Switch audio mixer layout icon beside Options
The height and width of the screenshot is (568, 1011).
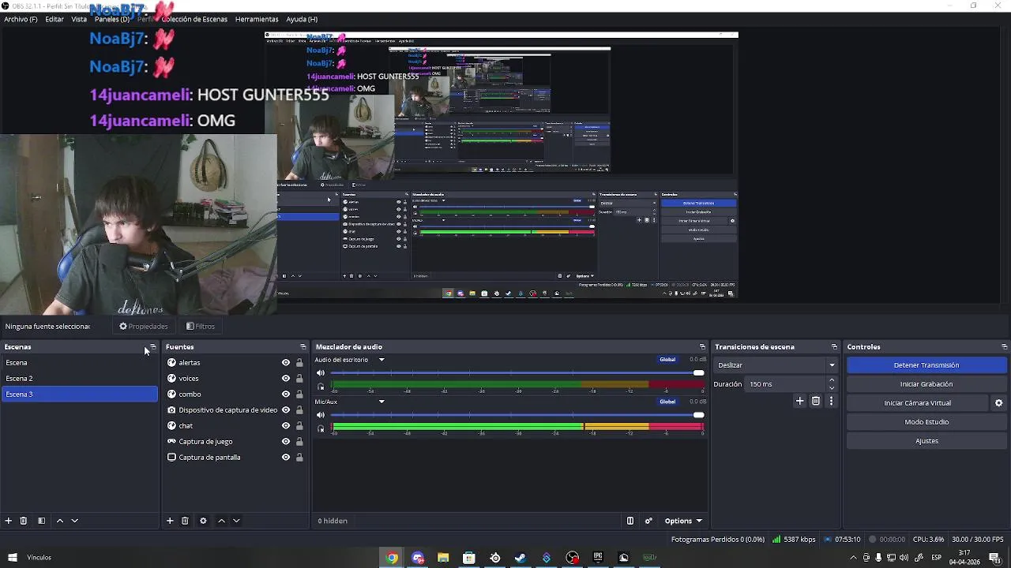coord(630,521)
